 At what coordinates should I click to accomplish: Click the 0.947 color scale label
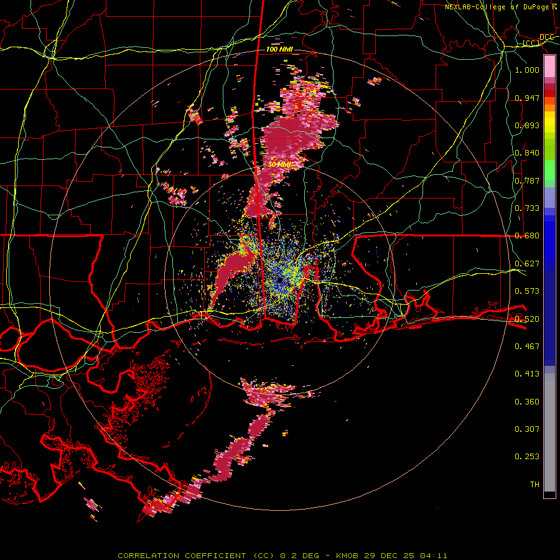[x=527, y=98]
